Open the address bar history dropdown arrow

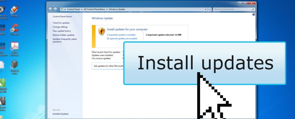click(205, 9)
